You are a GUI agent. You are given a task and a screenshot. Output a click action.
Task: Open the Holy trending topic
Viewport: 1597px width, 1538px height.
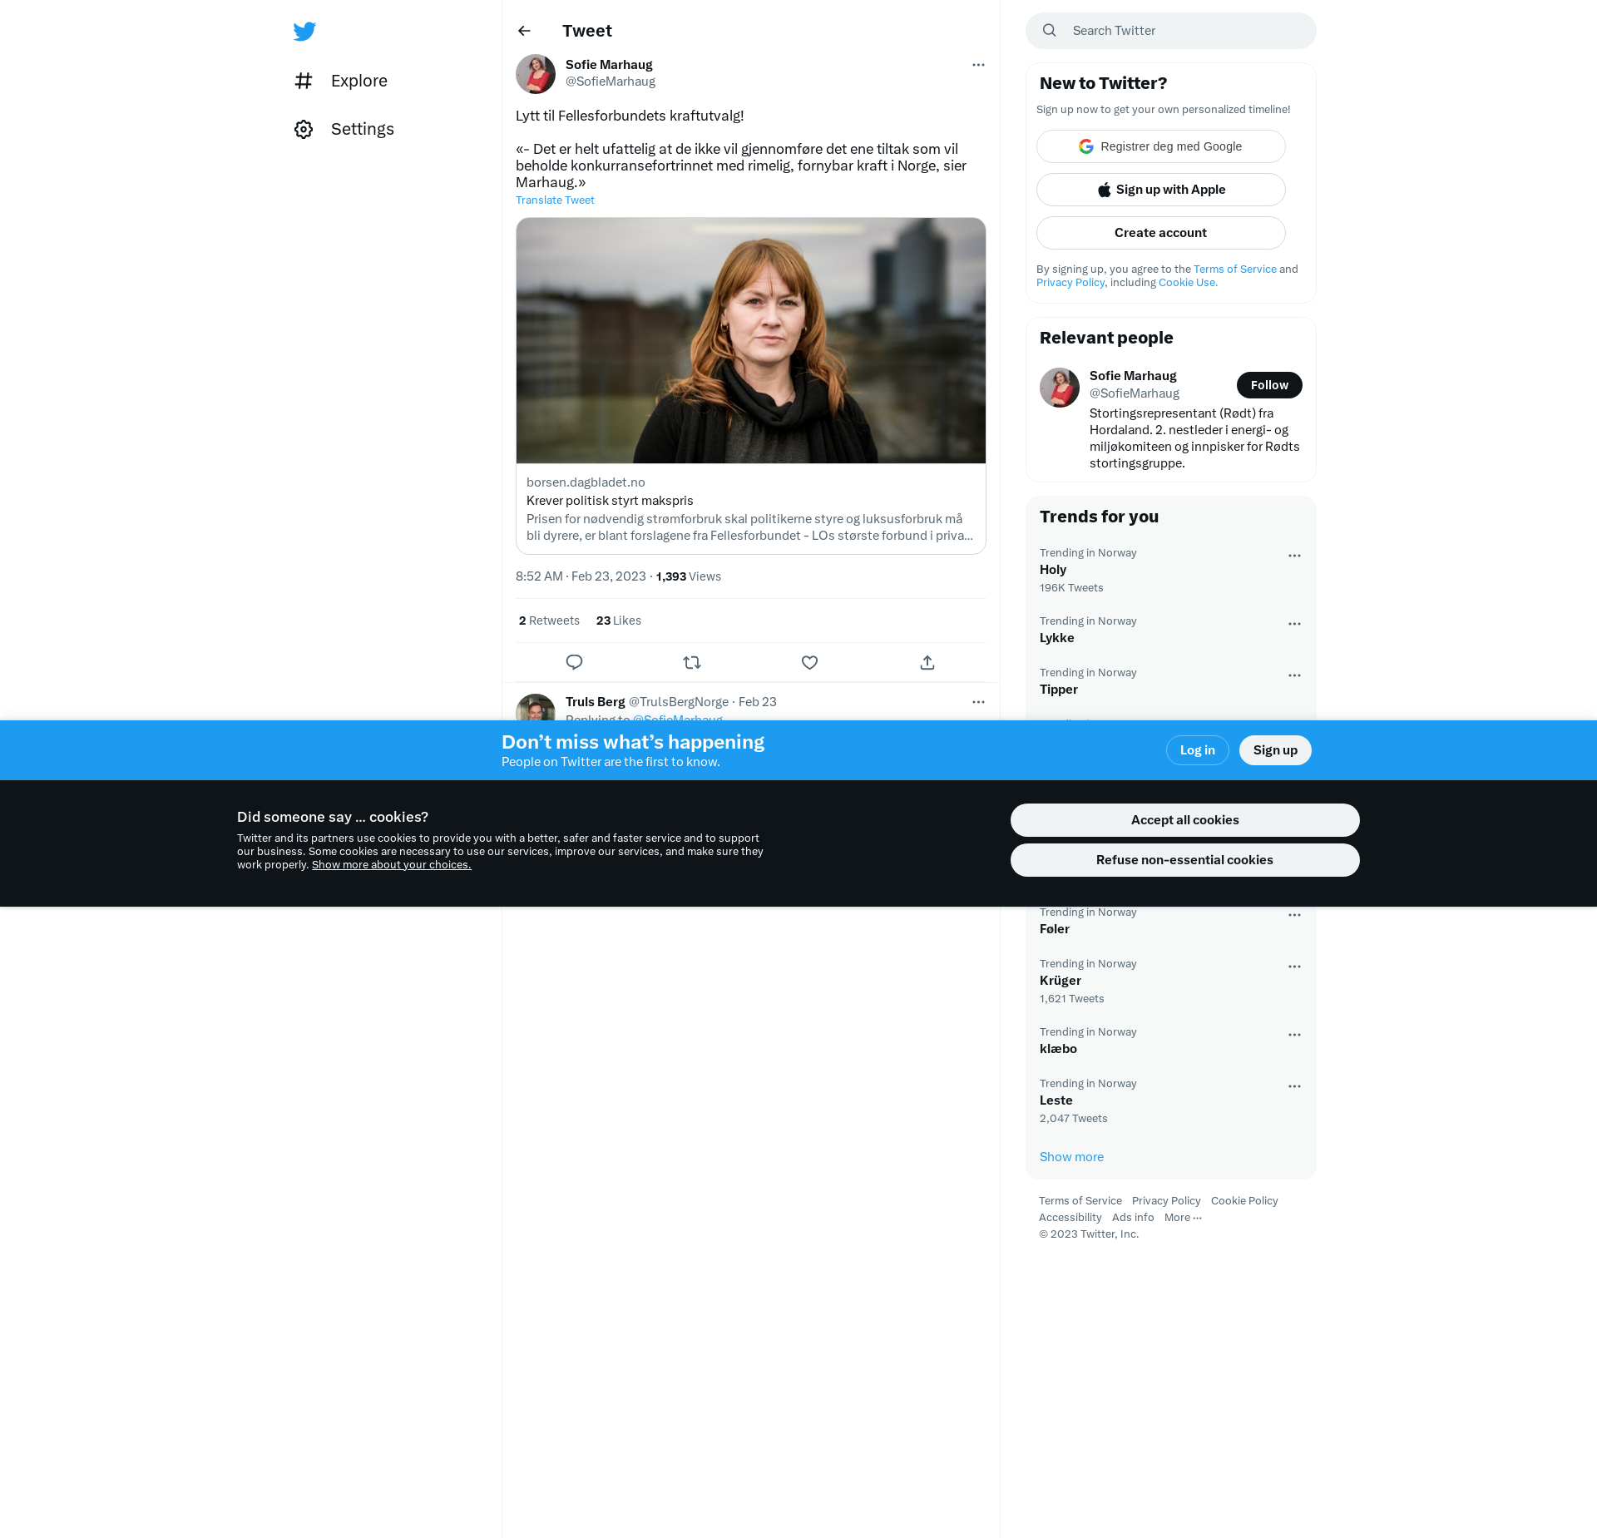coord(1053,570)
